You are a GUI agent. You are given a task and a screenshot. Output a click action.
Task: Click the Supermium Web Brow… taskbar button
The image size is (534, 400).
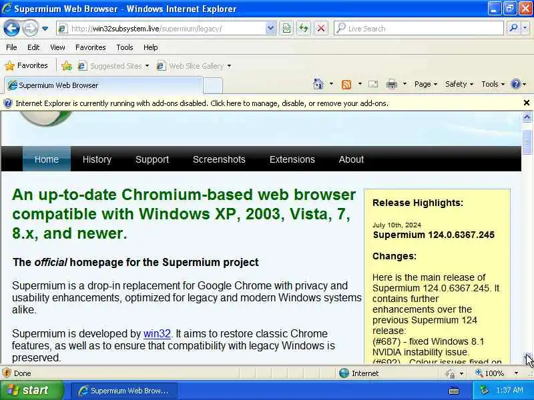[124, 391]
